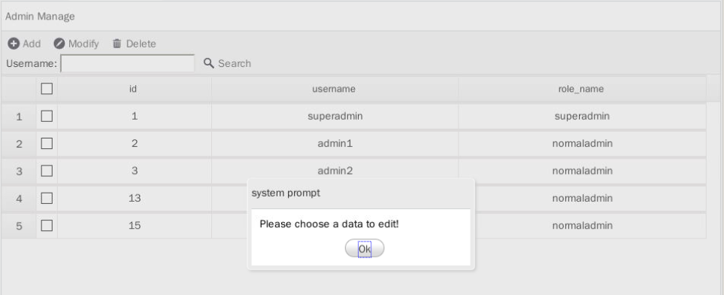The width and height of the screenshot is (724, 295).
Task: Sort by the role_name column header
Action: pos(582,89)
